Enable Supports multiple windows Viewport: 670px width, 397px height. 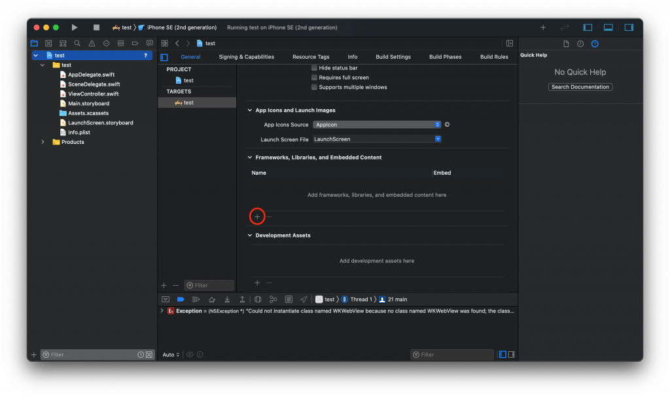(x=314, y=87)
